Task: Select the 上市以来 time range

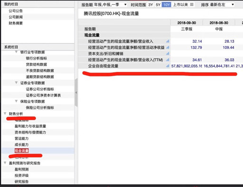Action: click(180, 5)
